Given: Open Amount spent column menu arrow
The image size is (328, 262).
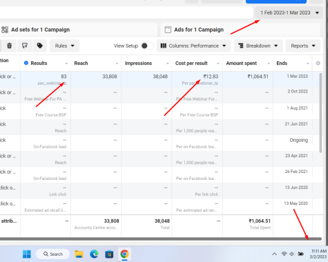Looking at the screenshot, I should click(269, 63).
